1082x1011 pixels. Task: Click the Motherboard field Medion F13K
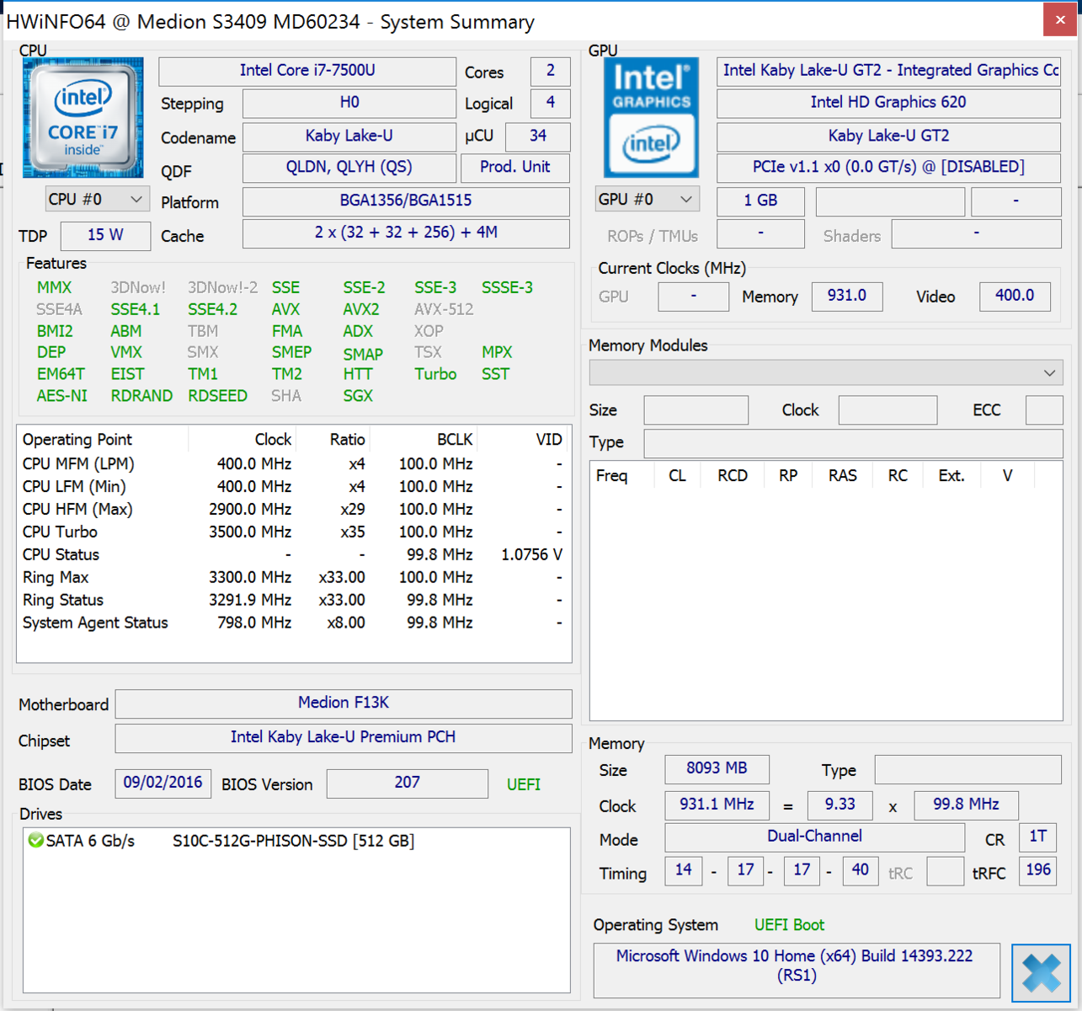click(344, 703)
